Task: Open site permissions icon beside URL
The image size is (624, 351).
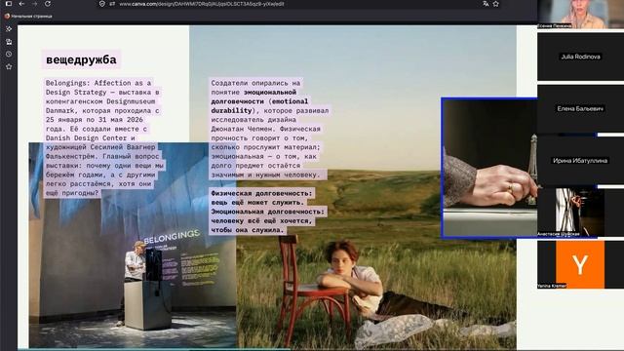Action: point(112,4)
